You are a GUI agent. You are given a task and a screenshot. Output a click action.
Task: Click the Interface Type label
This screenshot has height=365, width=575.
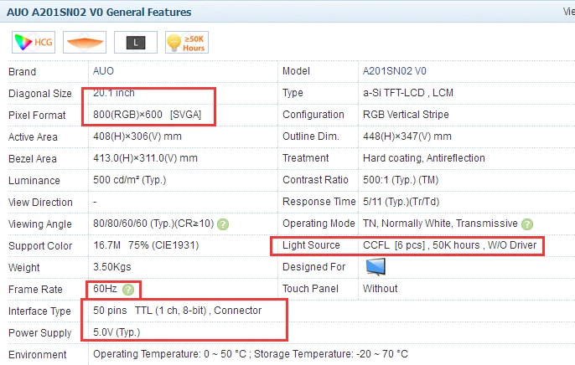[39, 311]
